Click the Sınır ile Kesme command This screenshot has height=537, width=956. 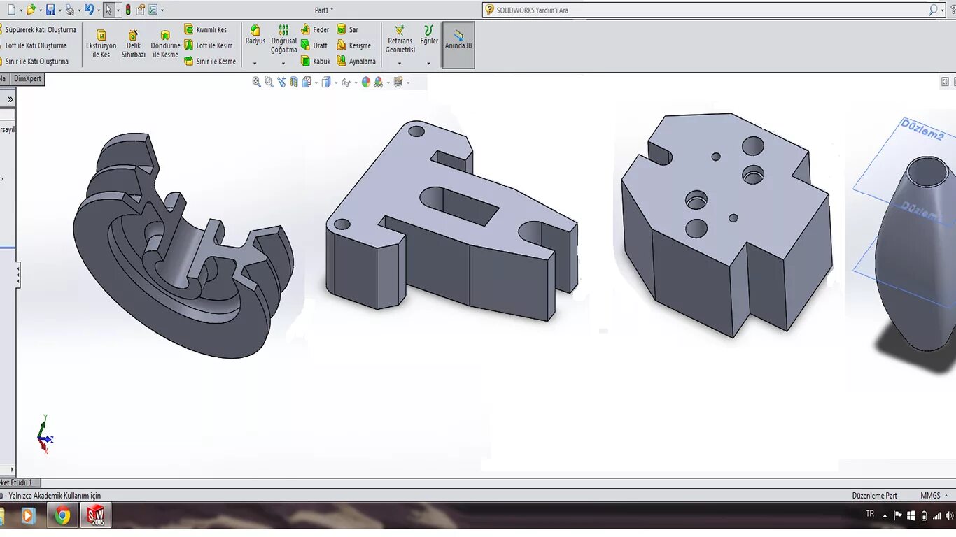click(210, 62)
